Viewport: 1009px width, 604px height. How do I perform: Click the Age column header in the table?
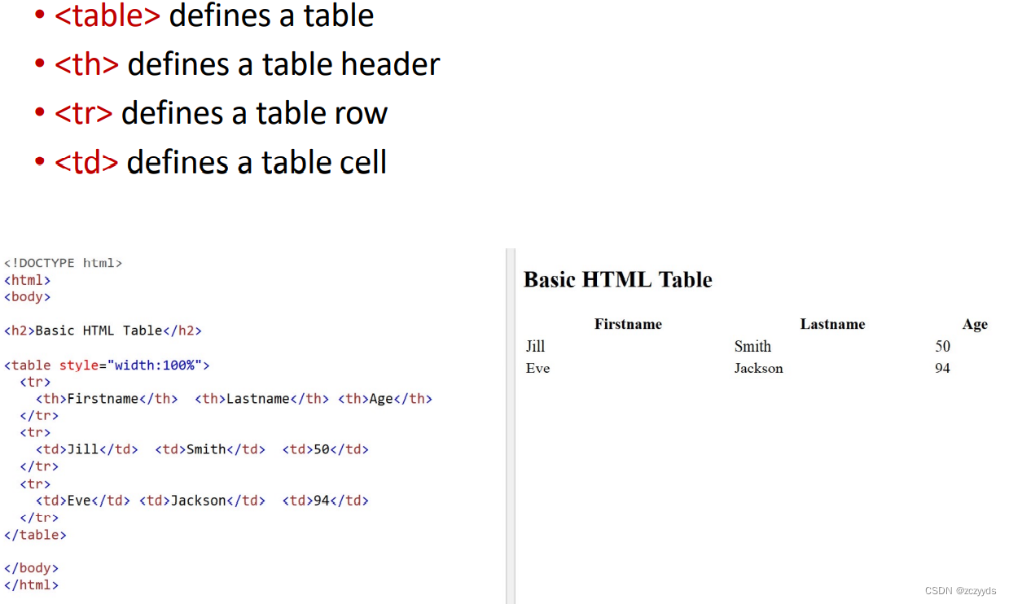click(974, 324)
